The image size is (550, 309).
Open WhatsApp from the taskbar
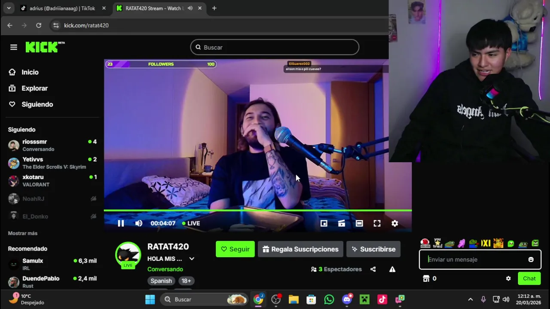coord(329,299)
